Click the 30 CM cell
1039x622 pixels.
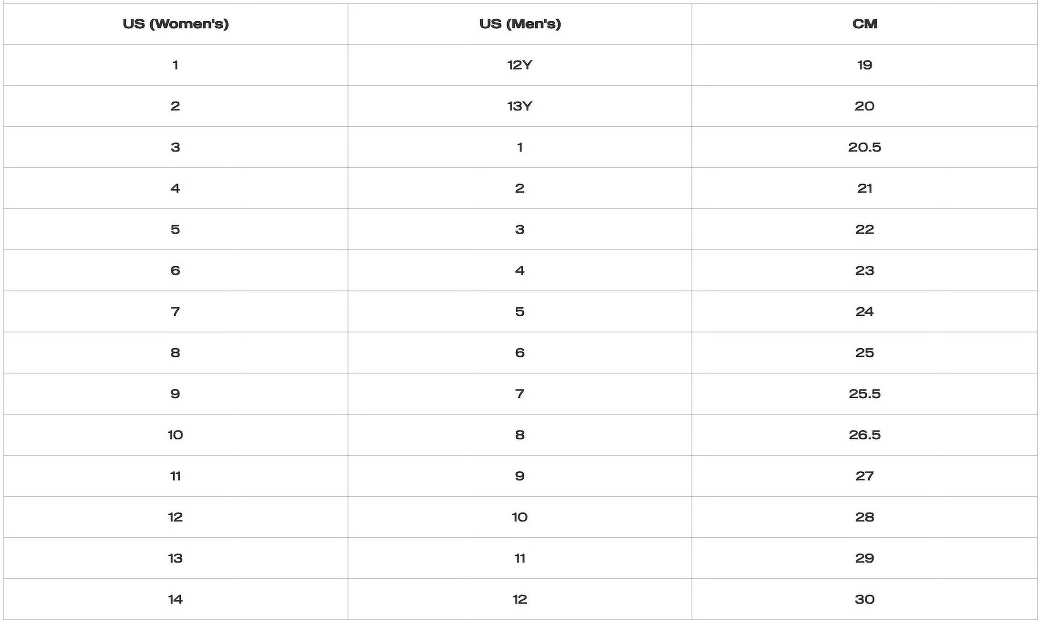(864, 599)
